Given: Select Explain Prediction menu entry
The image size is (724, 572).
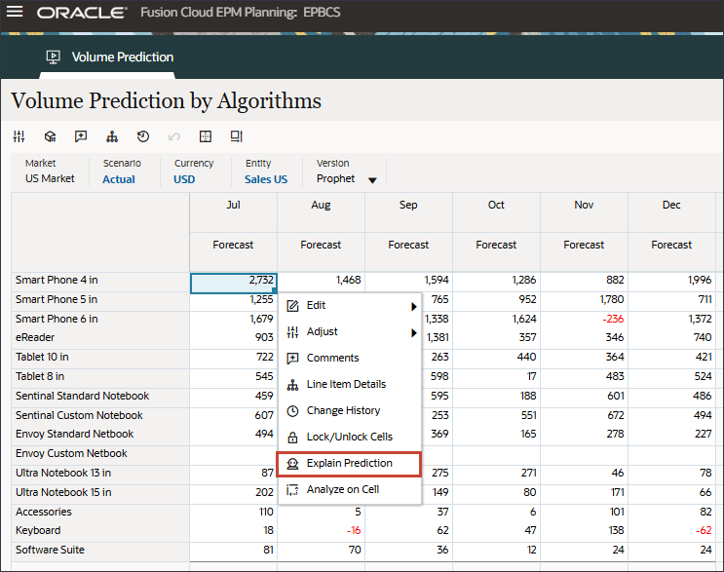Looking at the screenshot, I should [349, 464].
